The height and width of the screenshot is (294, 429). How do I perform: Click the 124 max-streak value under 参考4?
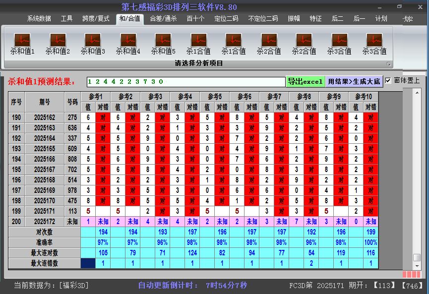tap(192, 253)
